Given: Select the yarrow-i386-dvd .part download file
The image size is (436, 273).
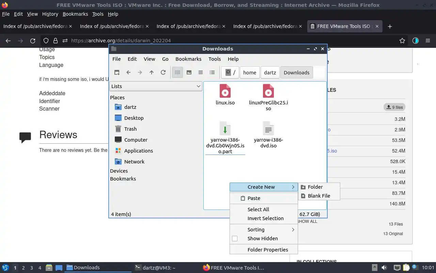Looking at the screenshot, I should coord(225,129).
